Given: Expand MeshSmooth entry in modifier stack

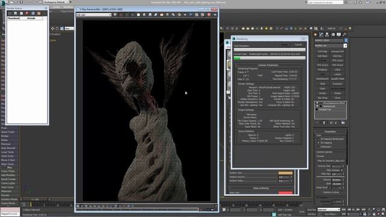Looking at the screenshot, I should click(x=320, y=106).
